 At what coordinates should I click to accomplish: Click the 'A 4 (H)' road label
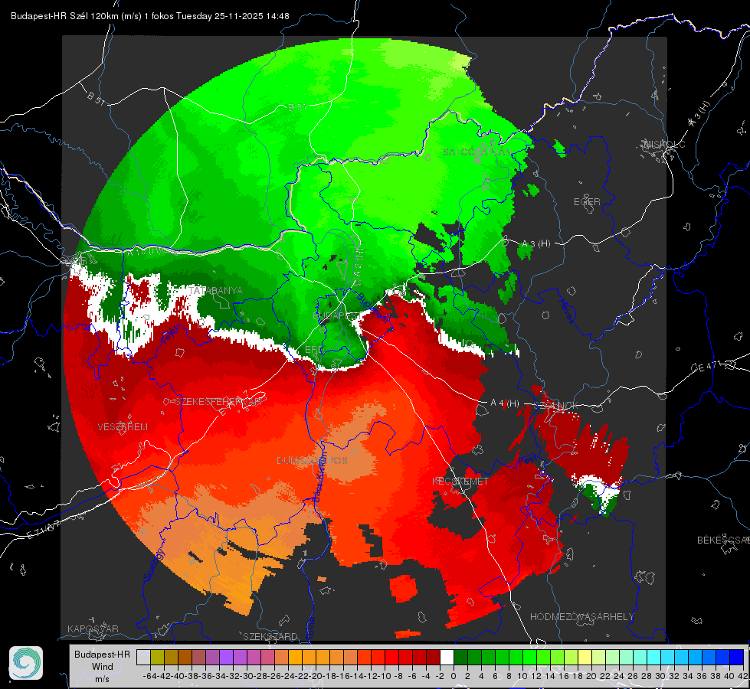pyautogui.click(x=505, y=403)
